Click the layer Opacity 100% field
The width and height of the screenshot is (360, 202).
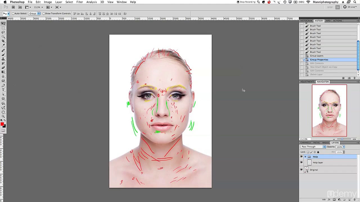pyautogui.click(x=339, y=147)
